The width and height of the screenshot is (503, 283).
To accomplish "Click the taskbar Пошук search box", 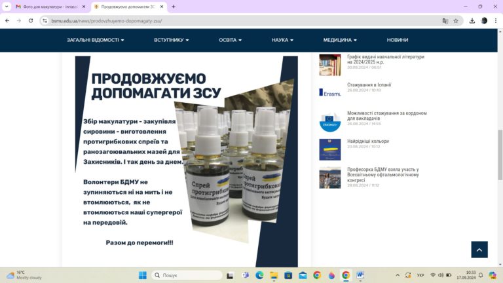I will point(187,275).
